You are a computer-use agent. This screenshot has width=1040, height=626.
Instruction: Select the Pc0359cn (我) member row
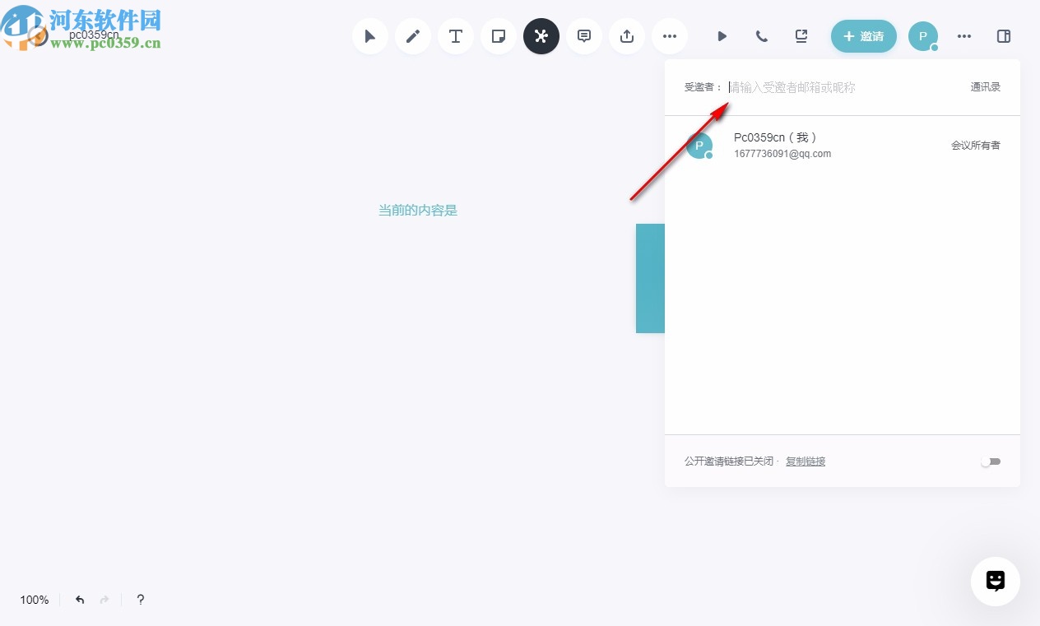(843, 146)
